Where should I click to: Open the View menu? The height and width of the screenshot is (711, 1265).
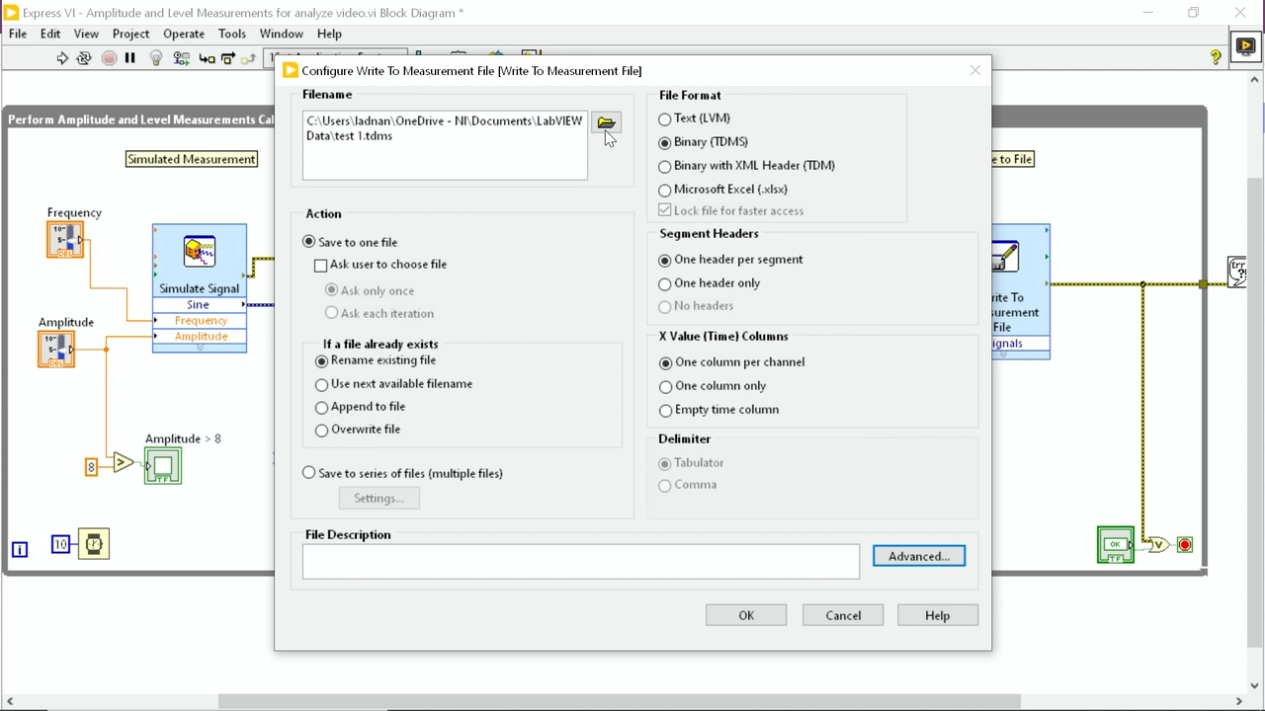click(86, 34)
